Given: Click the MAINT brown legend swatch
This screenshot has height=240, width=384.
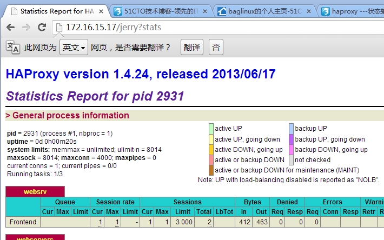Looking at the screenshot, I should tap(211, 170).
